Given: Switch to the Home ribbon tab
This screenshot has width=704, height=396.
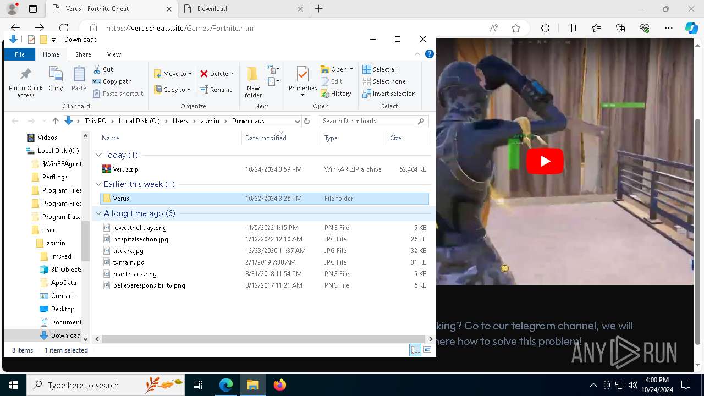Looking at the screenshot, I should point(51,54).
